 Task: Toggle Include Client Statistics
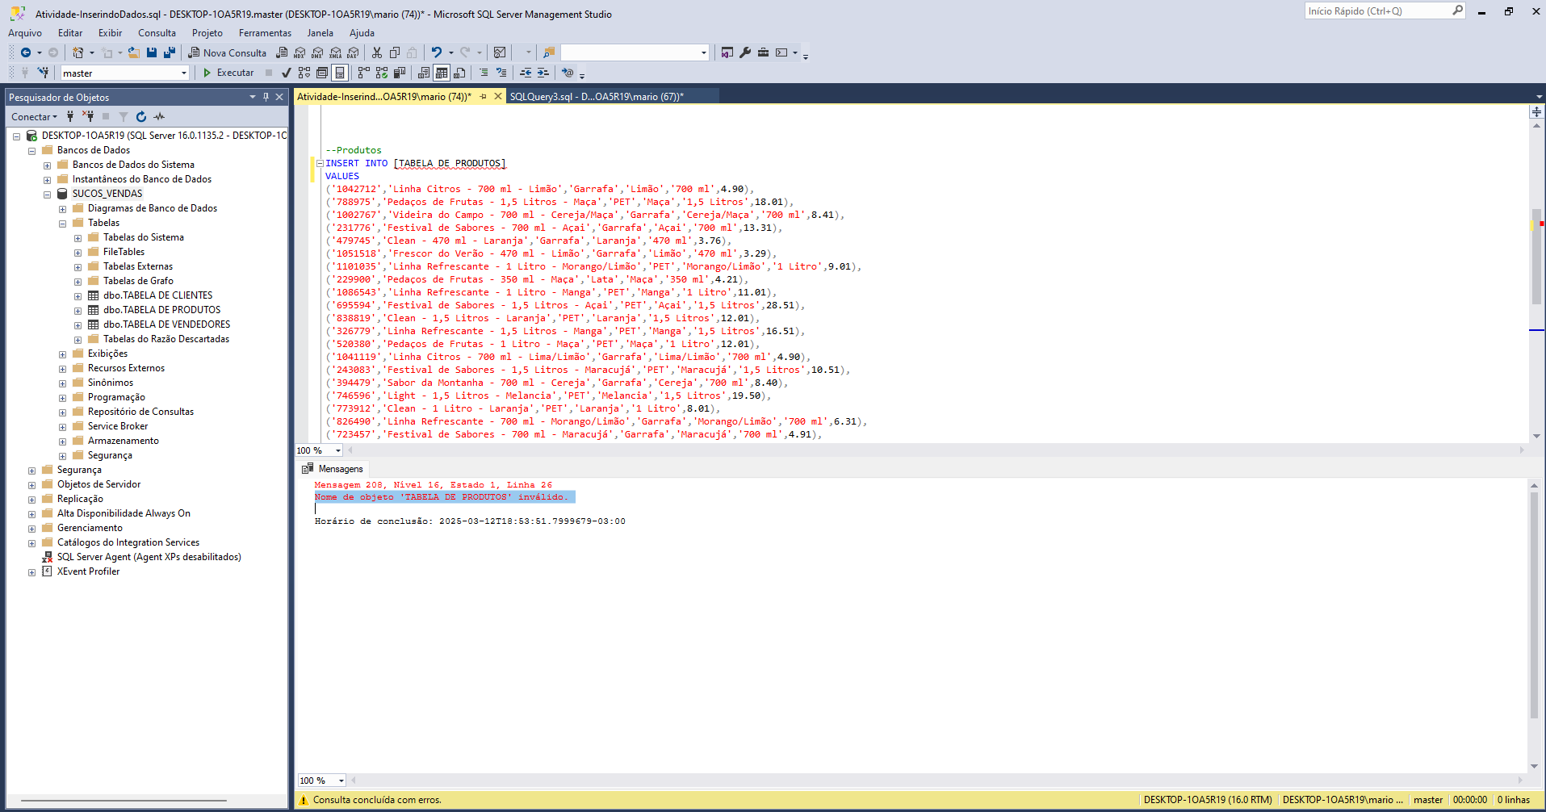tap(400, 73)
